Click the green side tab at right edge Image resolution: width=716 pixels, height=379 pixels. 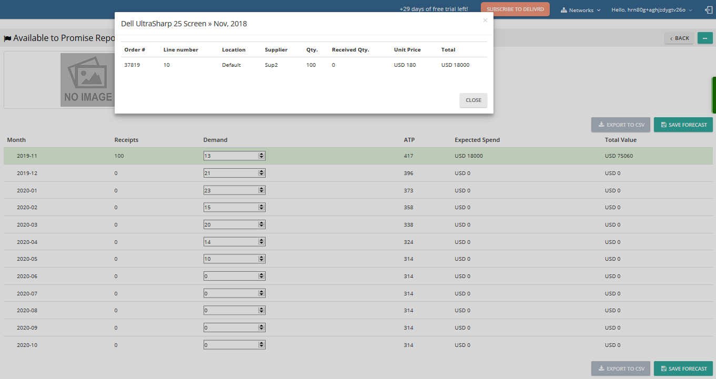[714, 95]
